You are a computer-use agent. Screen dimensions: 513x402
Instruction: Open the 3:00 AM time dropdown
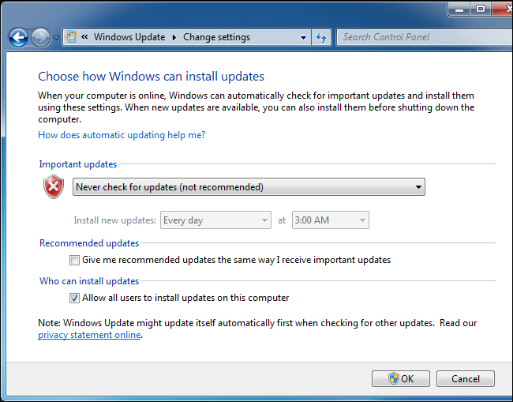(x=331, y=220)
